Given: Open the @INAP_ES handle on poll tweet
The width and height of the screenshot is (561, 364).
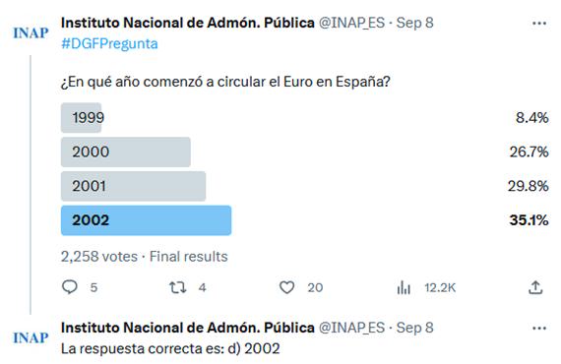Looking at the screenshot, I should [351, 23].
